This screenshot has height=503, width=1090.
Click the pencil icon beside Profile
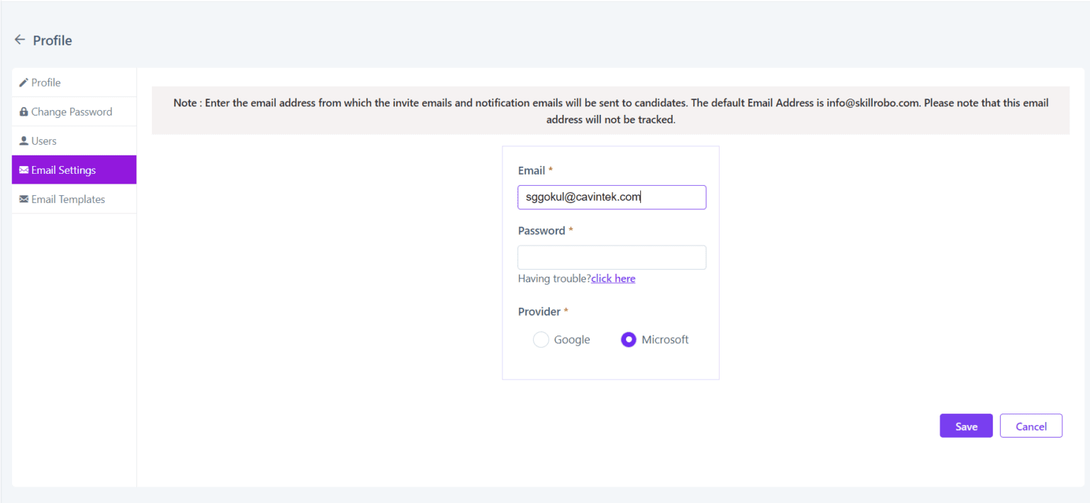click(x=23, y=82)
